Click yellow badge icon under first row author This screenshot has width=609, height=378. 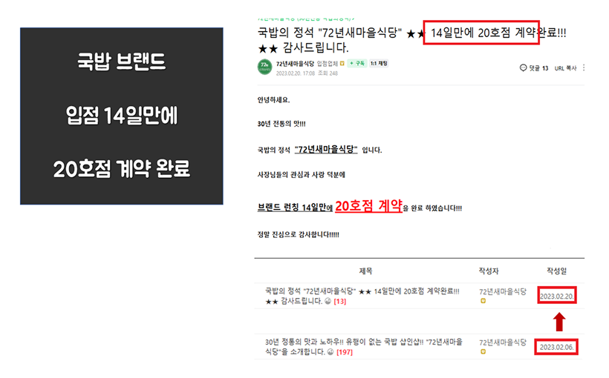coord(483,302)
